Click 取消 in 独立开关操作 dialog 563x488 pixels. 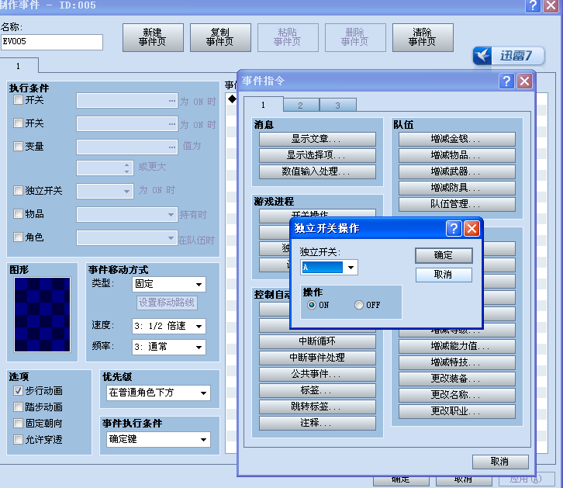point(444,275)
